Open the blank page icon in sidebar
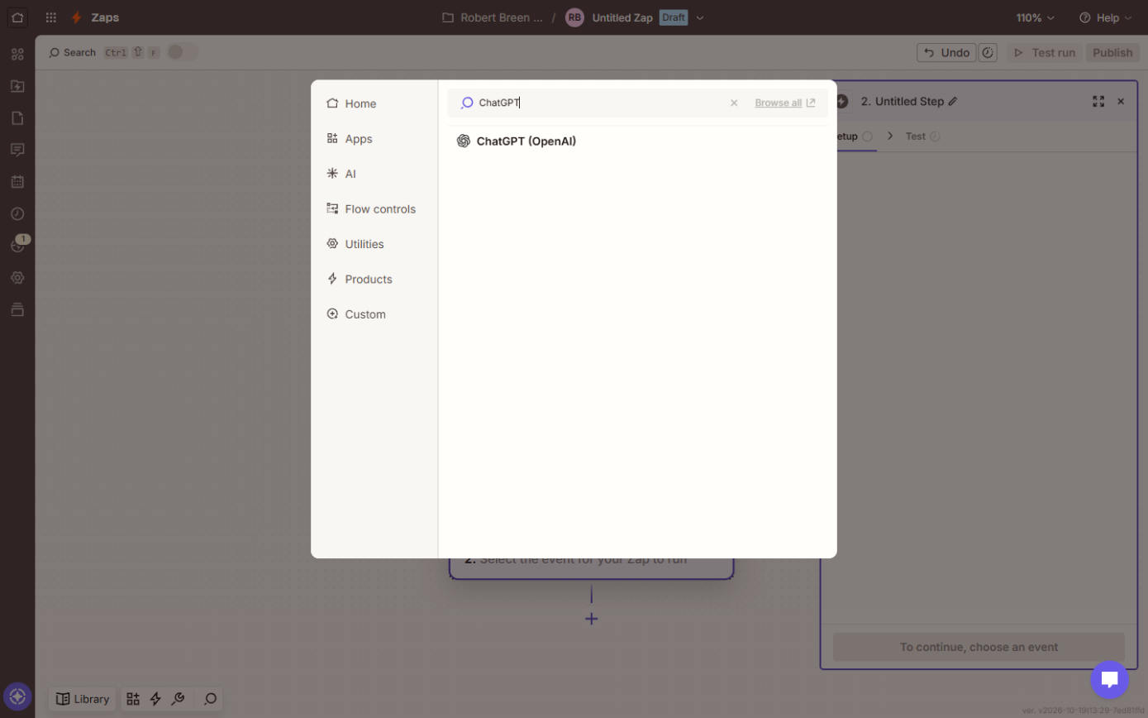The width and height of the screenshot is (1148, 718). [x=17, y=117]
